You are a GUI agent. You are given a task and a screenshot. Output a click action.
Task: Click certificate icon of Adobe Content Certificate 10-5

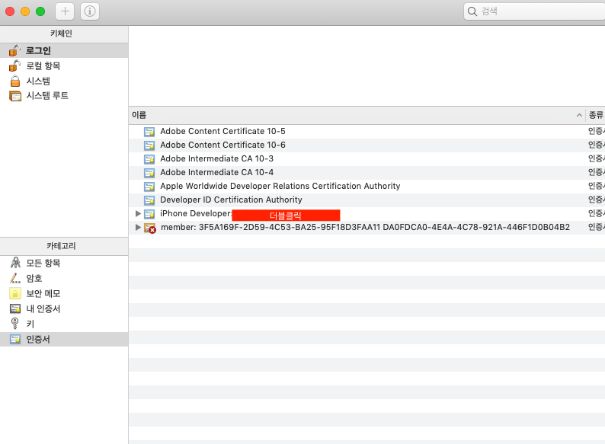tap(149, 132)
